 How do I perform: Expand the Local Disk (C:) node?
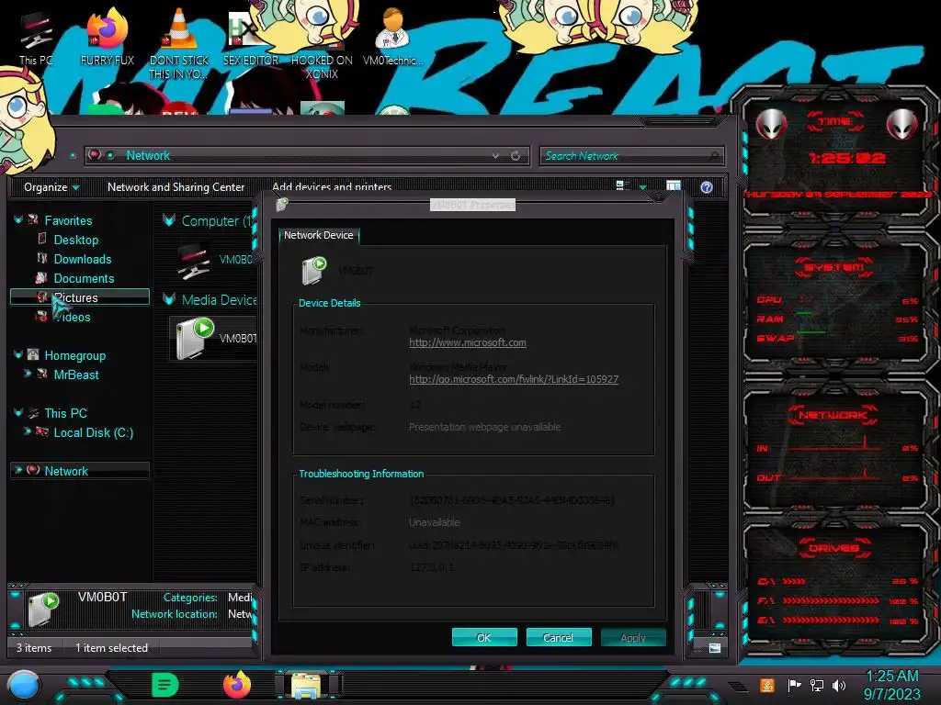pyautogui.click(x=27, y=431)
